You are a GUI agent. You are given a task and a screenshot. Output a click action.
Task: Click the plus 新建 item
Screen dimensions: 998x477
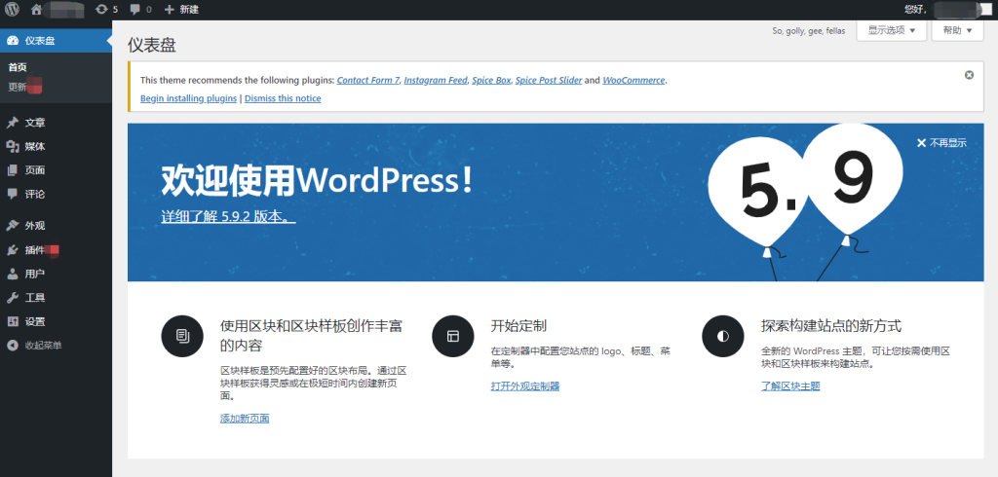click(180, 10)
